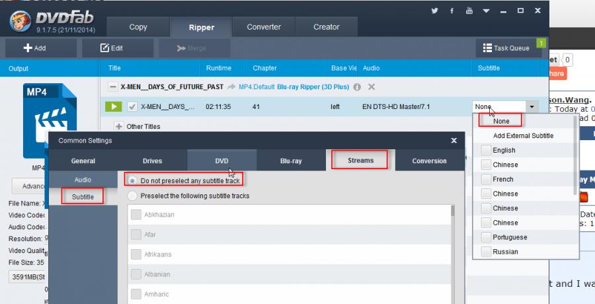Click the Audio column header
Screen dimensions: 595x304
(x=371, y=68)
